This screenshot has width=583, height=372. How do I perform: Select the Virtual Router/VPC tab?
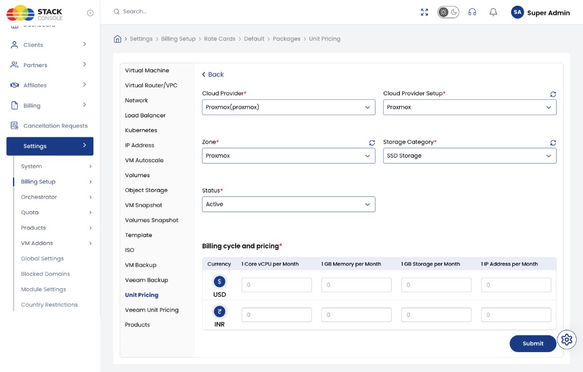click(151, 85)
